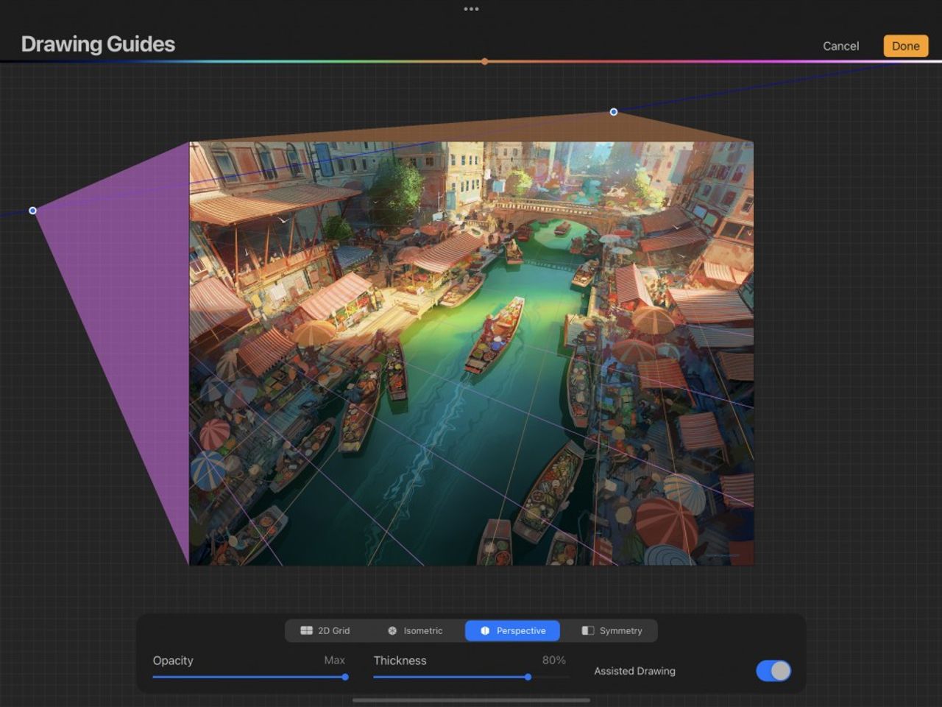Image resolution: width=942 pixels, height=707 pixels.
Task: Open the Symmetry tab
Action: [x=611, y=630]
